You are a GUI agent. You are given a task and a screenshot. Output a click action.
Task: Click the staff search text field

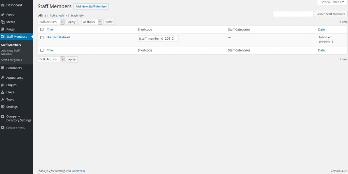click(x=293, y=14)
